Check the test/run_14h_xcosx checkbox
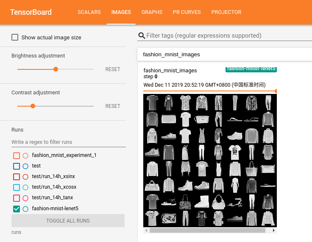312x242 pixels. [x=17, y=187]
